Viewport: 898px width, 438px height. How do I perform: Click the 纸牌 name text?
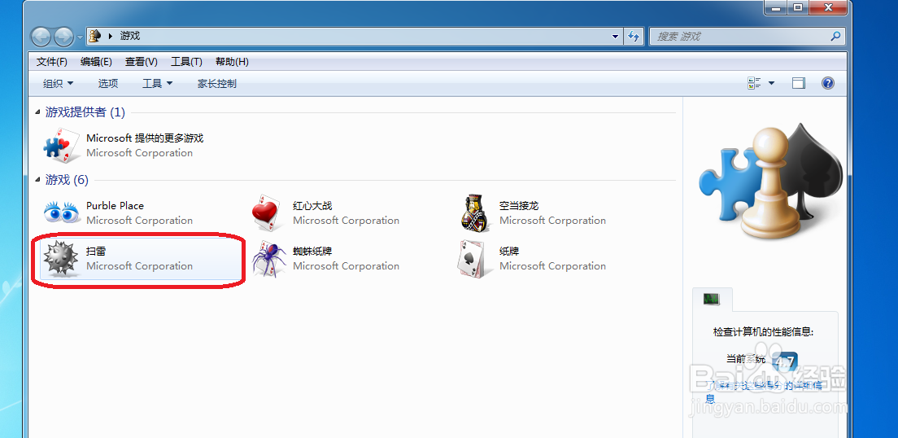click(510, 251)
